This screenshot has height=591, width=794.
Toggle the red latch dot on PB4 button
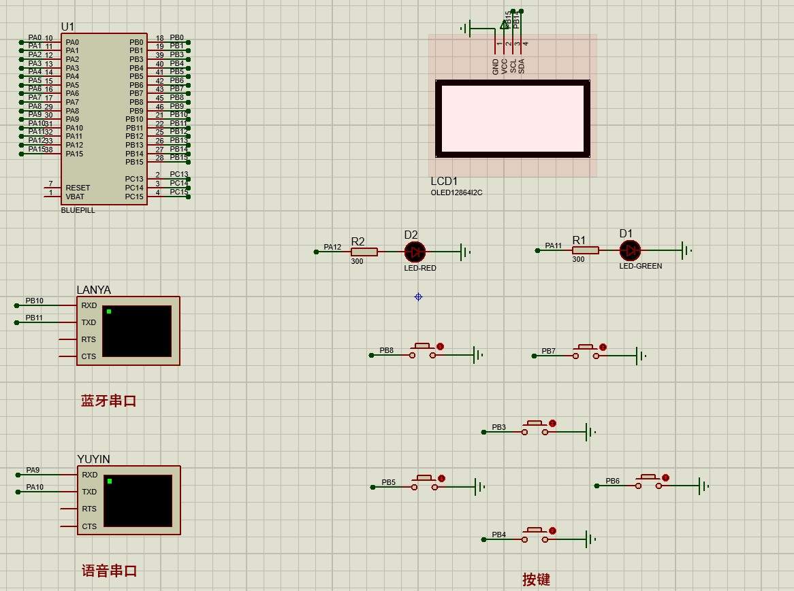pos(552,531)
